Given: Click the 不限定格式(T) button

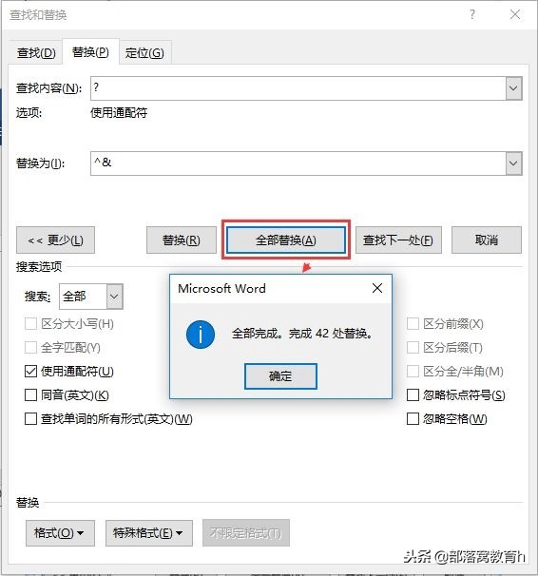Looking at the screenshot, I should (246, 533).
